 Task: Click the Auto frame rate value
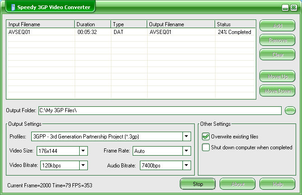click(x=139, y=151)
